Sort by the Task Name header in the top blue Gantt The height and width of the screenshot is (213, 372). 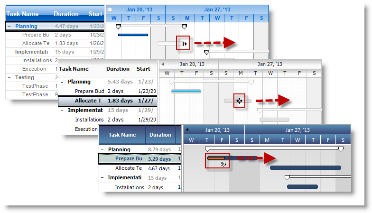(x=22, y=14)
